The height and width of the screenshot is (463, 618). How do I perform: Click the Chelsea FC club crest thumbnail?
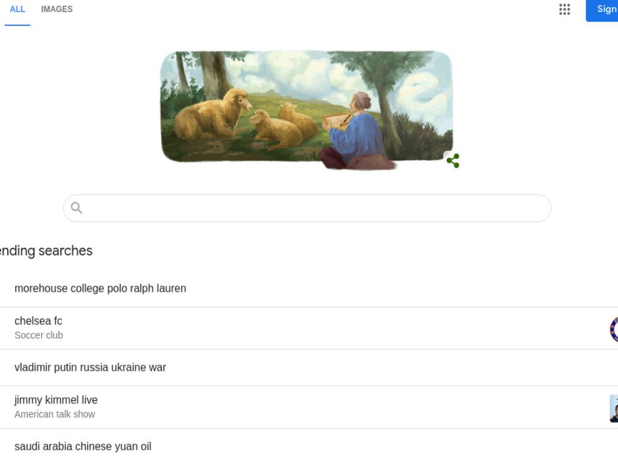point(614,329)
